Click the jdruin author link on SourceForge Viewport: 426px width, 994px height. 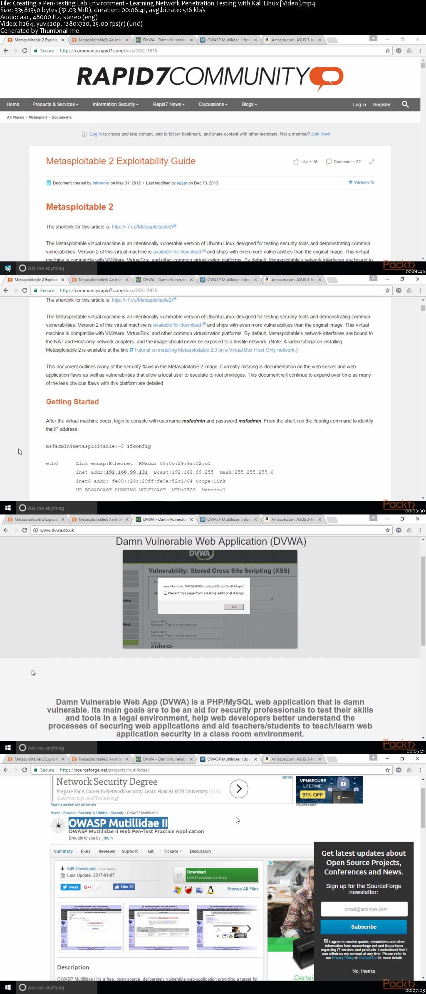point(107,838)
